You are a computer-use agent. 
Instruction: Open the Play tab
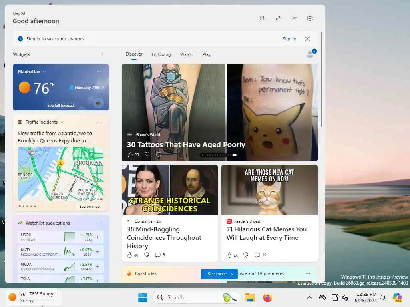(x=206, y=54)
